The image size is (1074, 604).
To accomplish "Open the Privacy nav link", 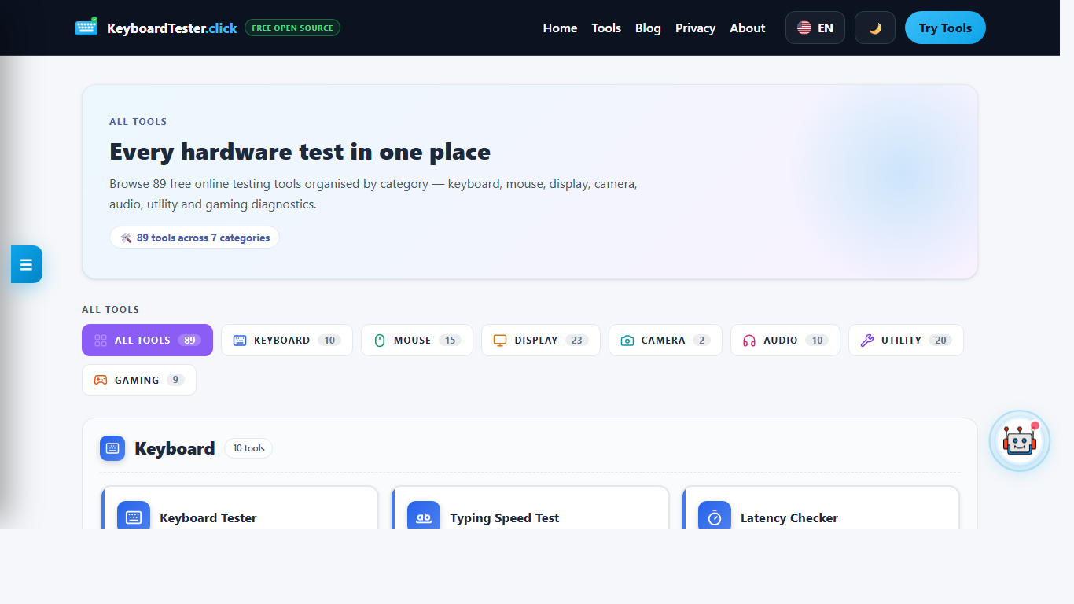I will click(x=695, y=28).
